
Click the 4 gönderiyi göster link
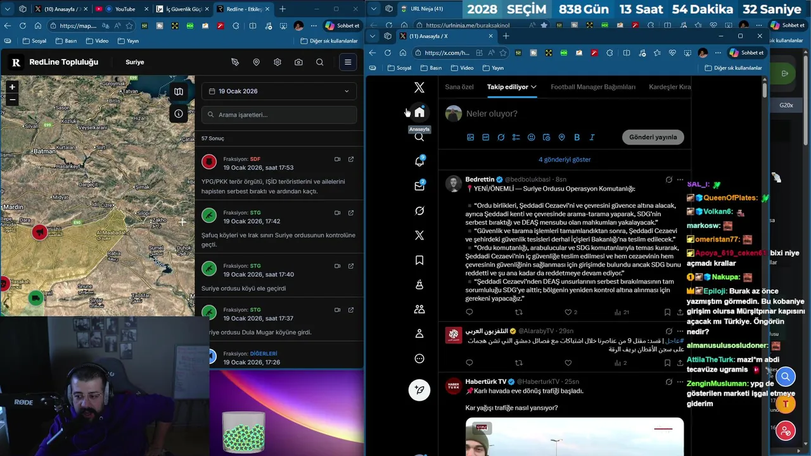565,160
